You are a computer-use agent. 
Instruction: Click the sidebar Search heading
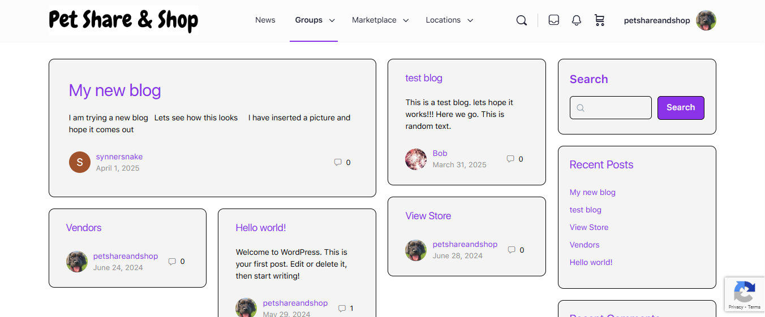(x=589, y=79)
